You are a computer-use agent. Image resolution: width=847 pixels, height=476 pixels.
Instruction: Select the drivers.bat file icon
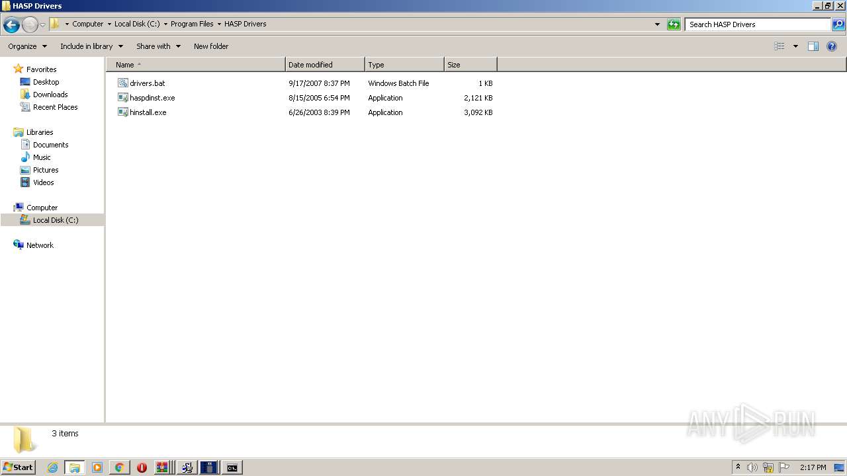pos(123,83)
